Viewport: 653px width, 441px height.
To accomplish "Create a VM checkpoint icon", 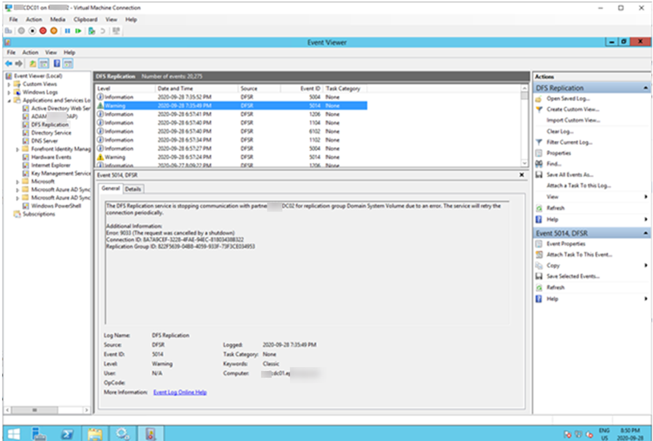I will point(91,31).
